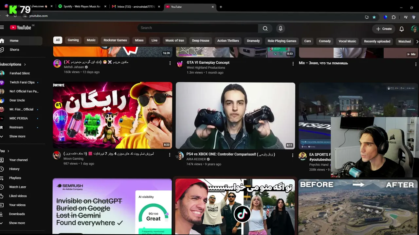This screenshot has width=419, height=235.
Task: Play the PS4 vs XBOX controller thumbnail
Action: (x=235, y=116)
